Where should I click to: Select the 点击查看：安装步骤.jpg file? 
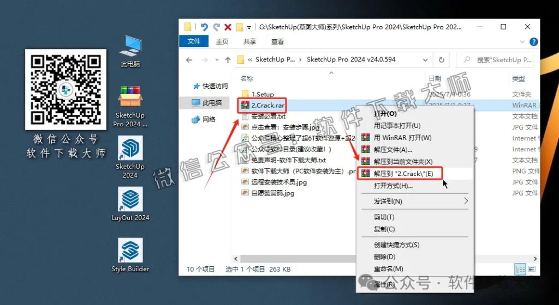click(x=281, y=127)
